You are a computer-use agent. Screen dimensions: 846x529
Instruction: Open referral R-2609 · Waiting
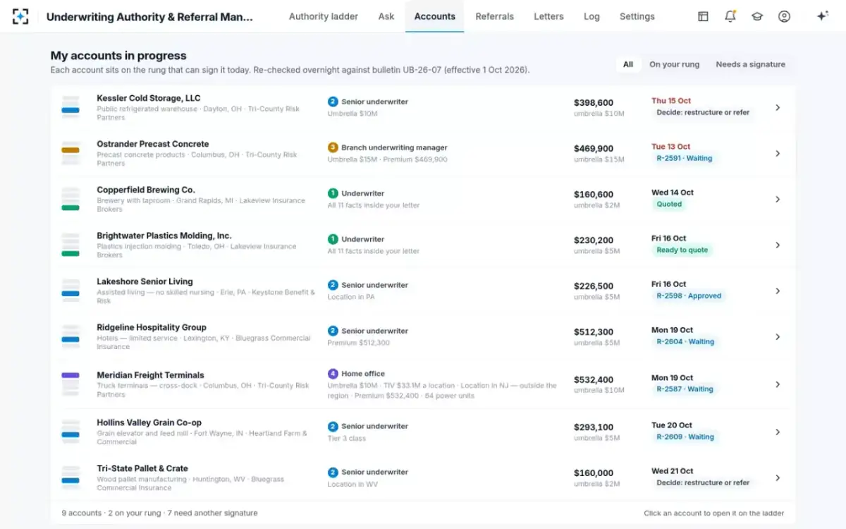685,437
